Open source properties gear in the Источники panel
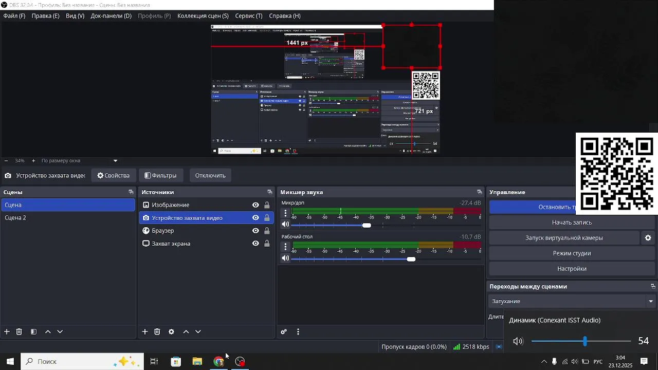The image size is (658, 370). coord(171,332)
